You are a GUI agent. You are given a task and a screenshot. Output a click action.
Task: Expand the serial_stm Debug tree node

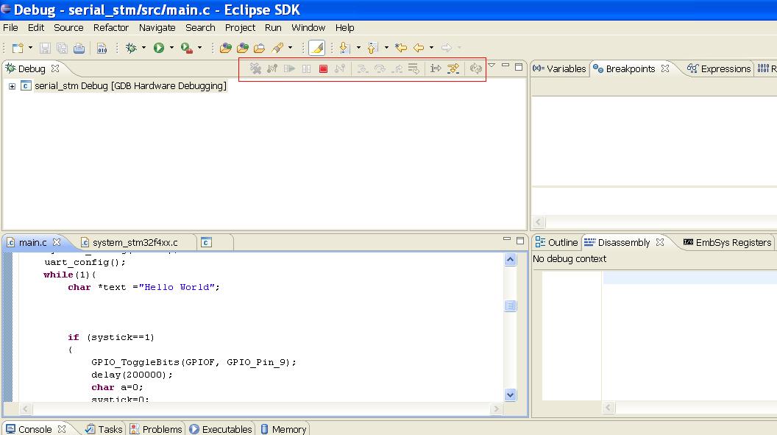coord(12,86)
